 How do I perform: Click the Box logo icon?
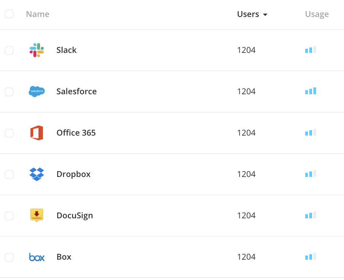pos(37,257)
